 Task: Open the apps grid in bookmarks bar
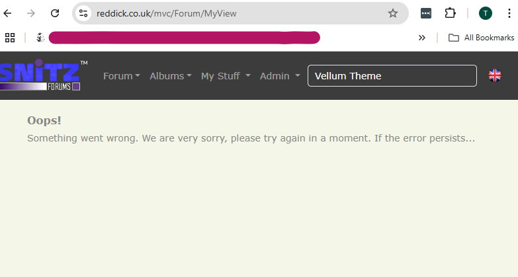pyautogui.click(x=9, y=38)
